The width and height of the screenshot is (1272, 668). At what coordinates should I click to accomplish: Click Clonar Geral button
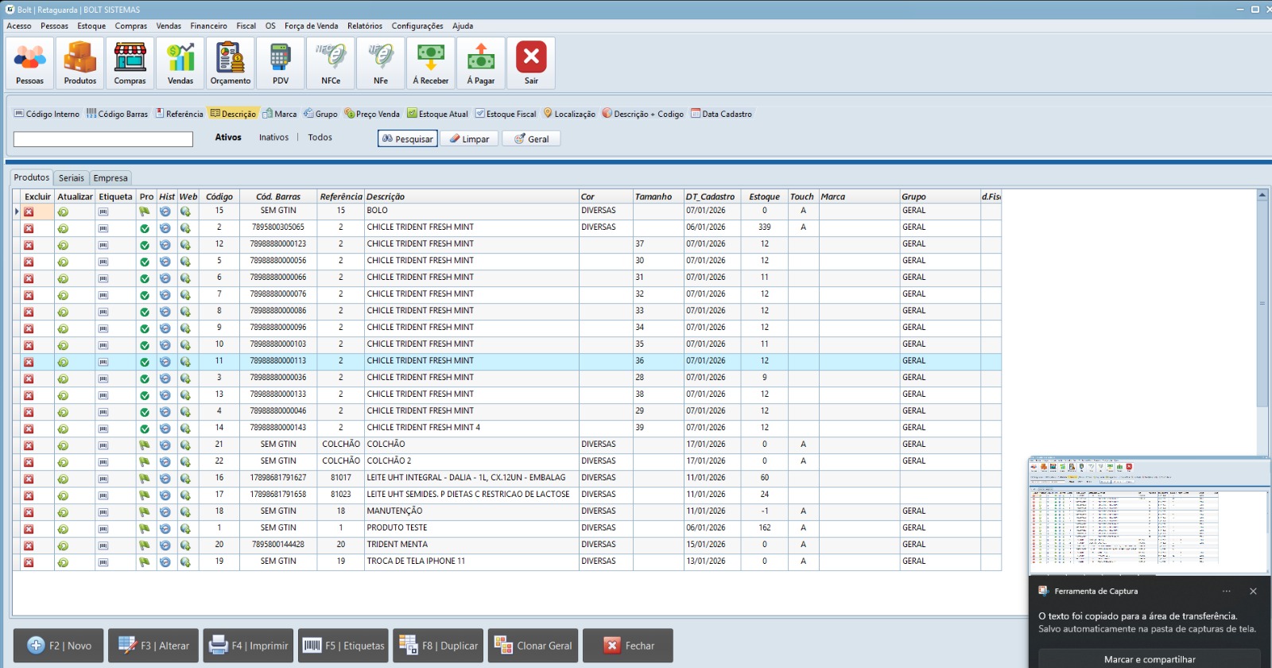(533, 646)
